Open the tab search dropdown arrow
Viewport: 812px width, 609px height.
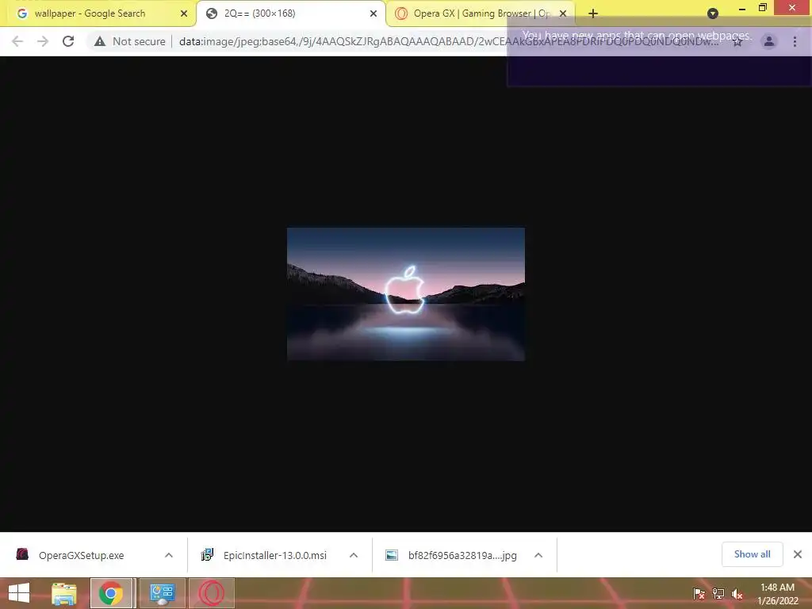pyautogui.click(x=713, y=13)
